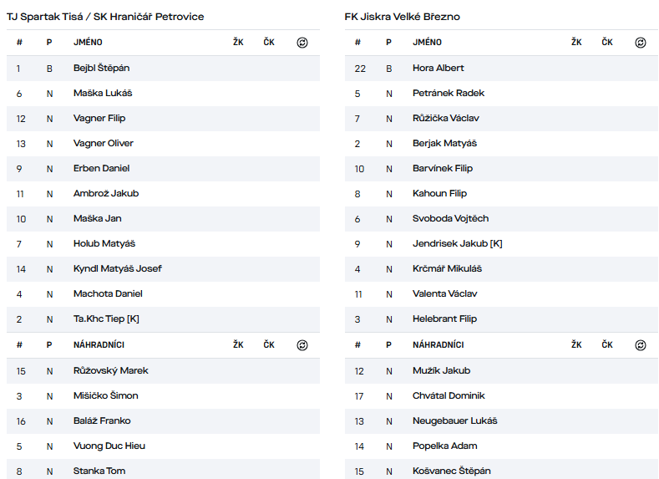Click the substitution icon in right Náhradníci header

(x=641, y=345)
